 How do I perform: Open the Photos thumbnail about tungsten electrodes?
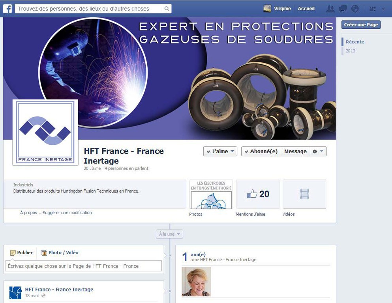[x=211, y=194]
